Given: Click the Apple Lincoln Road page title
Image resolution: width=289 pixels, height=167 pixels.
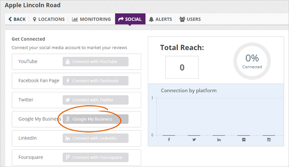Looking at the screenshot, I should click(33, 5).
